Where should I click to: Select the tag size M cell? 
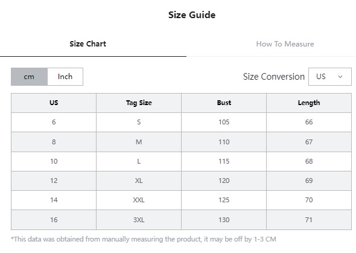click(139, 142)
